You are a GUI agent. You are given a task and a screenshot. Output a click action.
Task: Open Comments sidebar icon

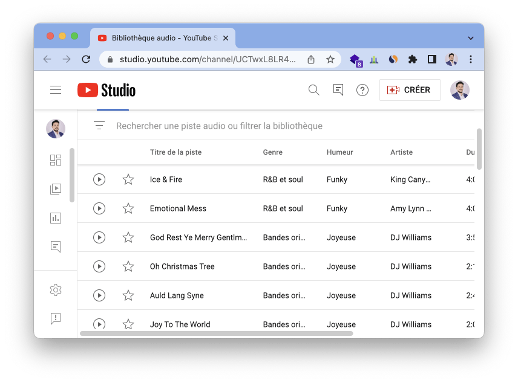click(56, 246)
